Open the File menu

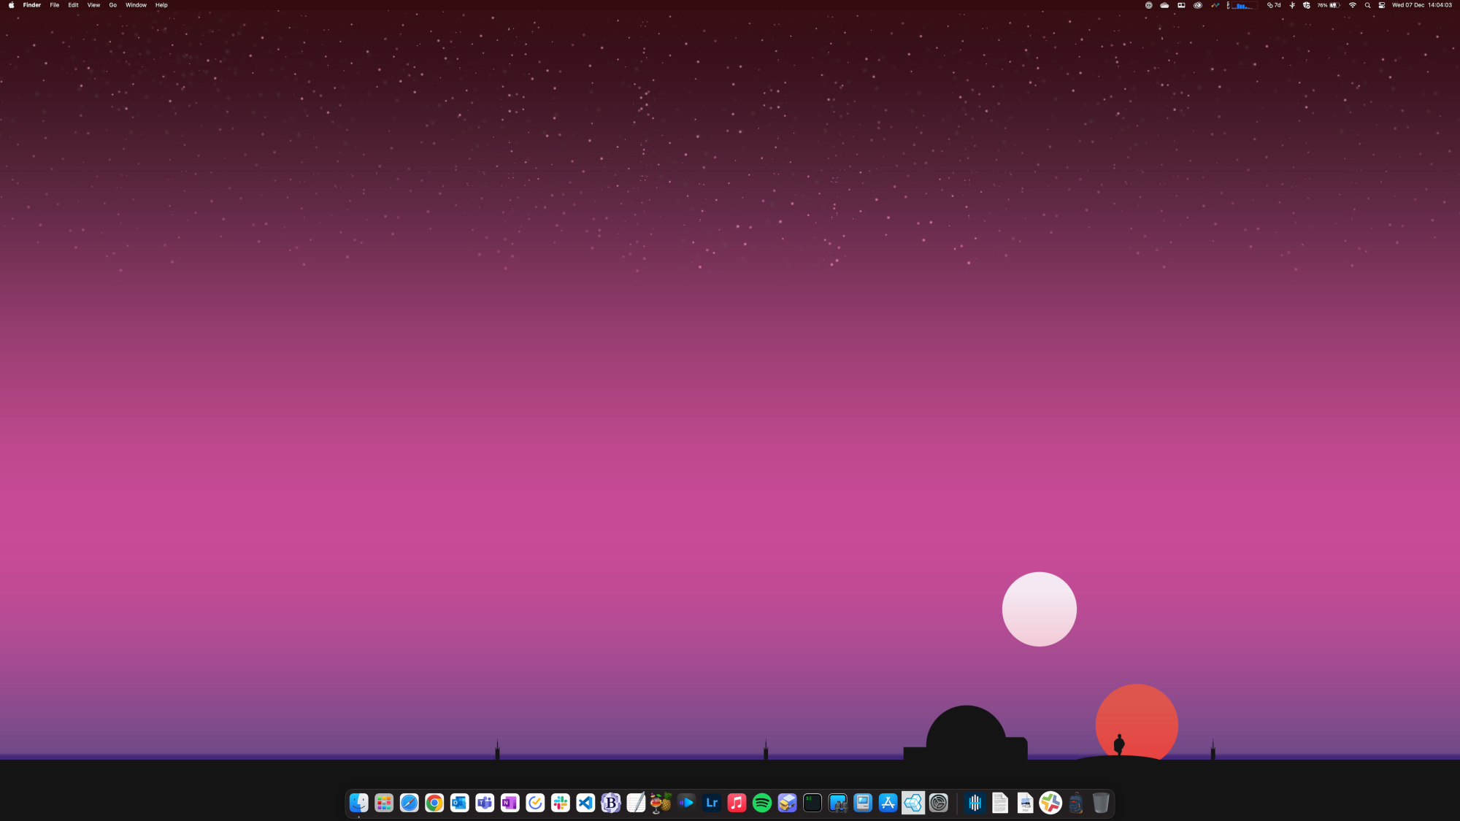coord(54,5)
